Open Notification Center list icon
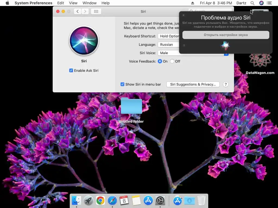 (269, 3)
